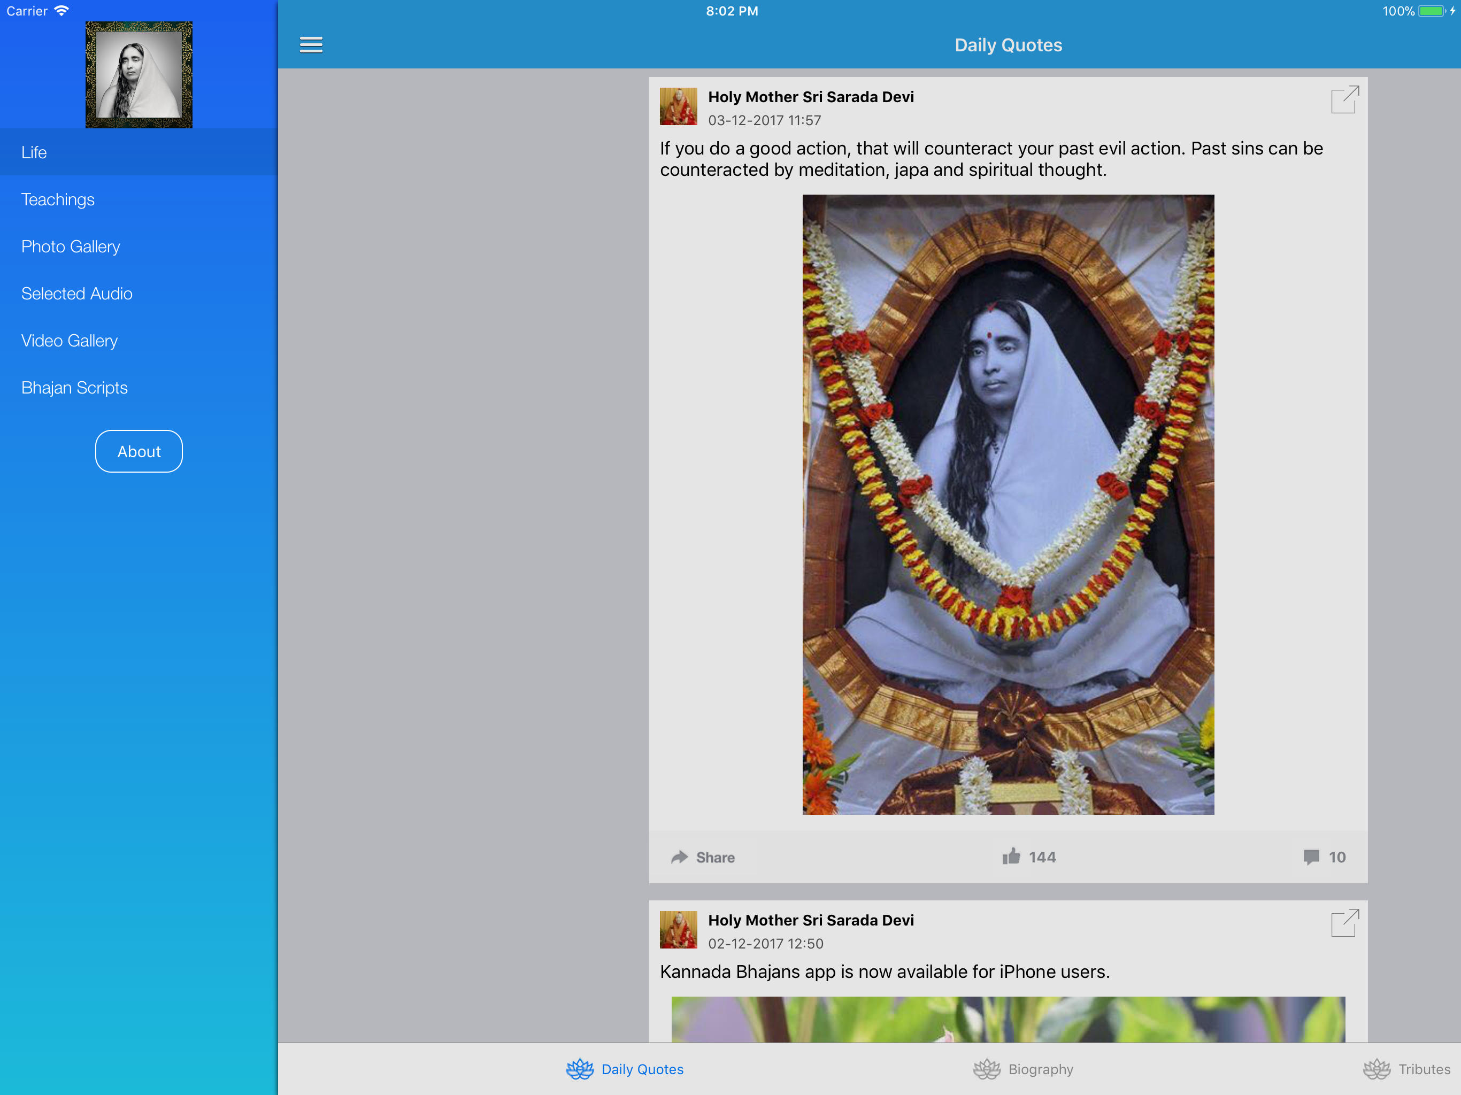
Task: Tap sidebar framed portrait photo
Action: tap(139, 75)
